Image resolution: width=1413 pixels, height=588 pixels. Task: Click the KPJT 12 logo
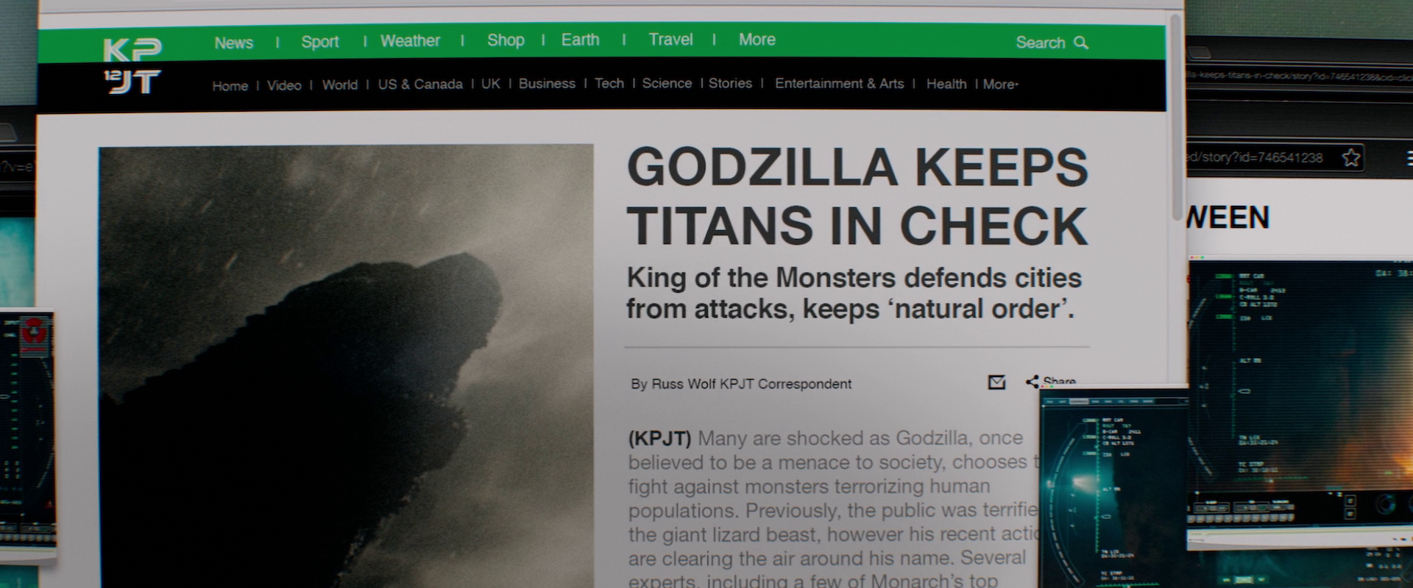point(132,66)
